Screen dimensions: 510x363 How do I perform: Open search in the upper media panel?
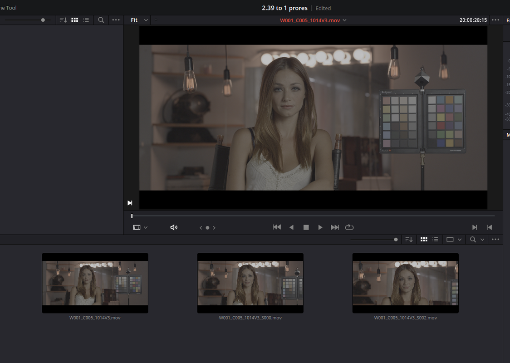(101, 20)
